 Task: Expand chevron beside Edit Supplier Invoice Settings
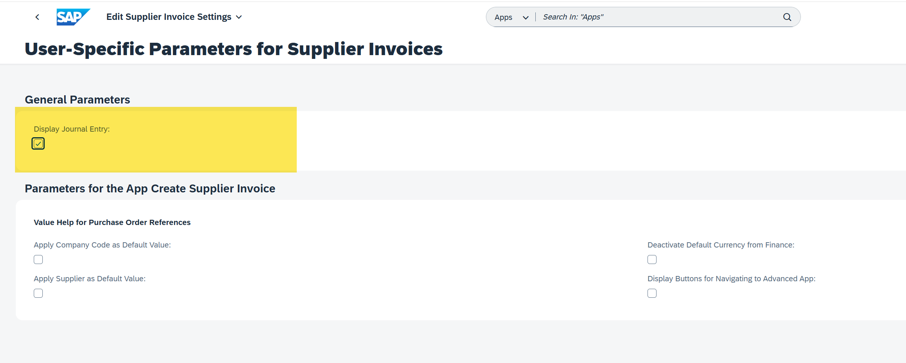coord(239,17)
